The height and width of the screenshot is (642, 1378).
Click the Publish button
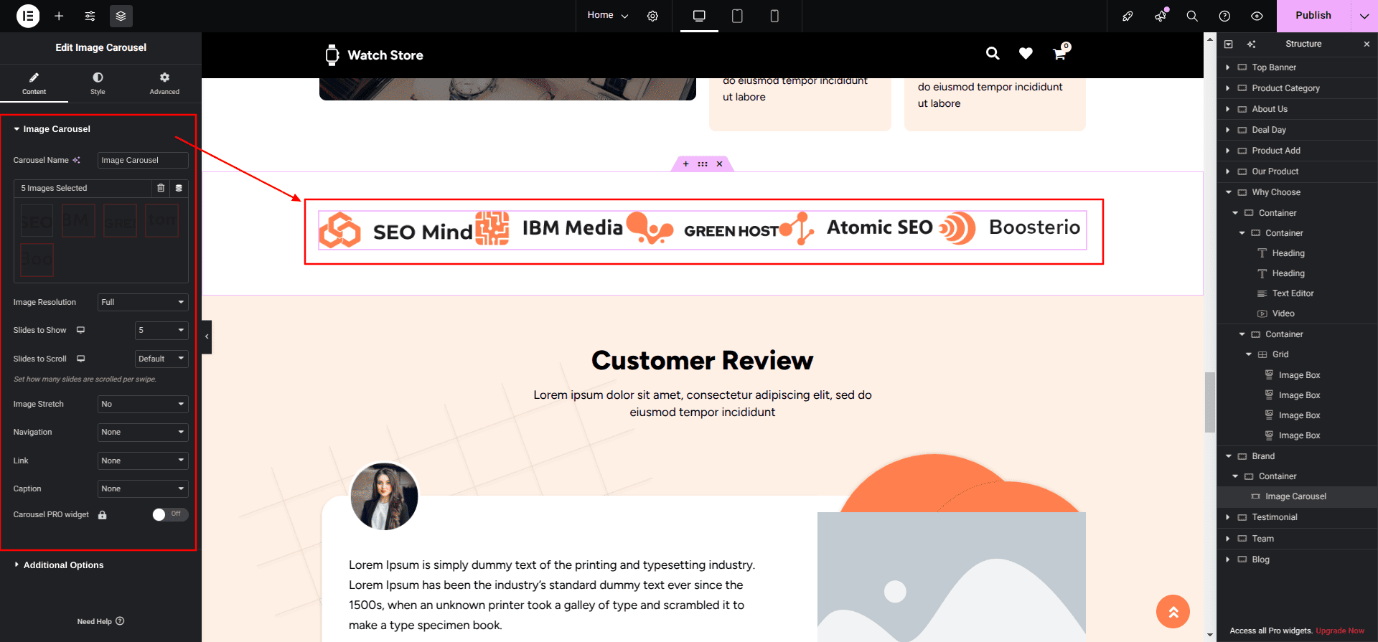click(x=1313, y=16)
